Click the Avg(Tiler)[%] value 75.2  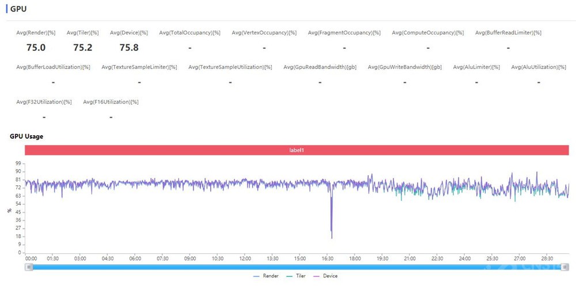point(82,47)
